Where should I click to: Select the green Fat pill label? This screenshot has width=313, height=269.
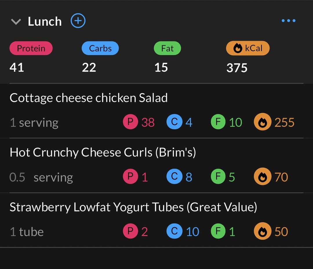pos(167,48)
